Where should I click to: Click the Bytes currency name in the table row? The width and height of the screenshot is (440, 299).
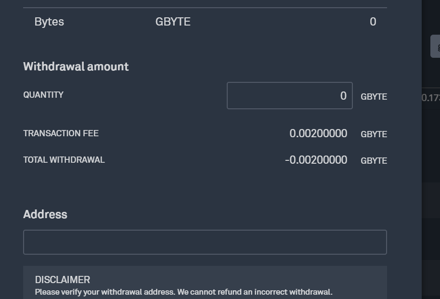(49, 22)
